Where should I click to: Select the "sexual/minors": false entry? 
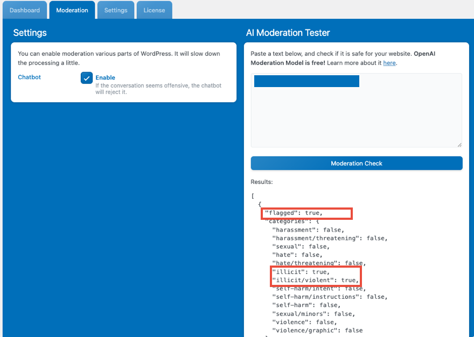coord(313,314)
